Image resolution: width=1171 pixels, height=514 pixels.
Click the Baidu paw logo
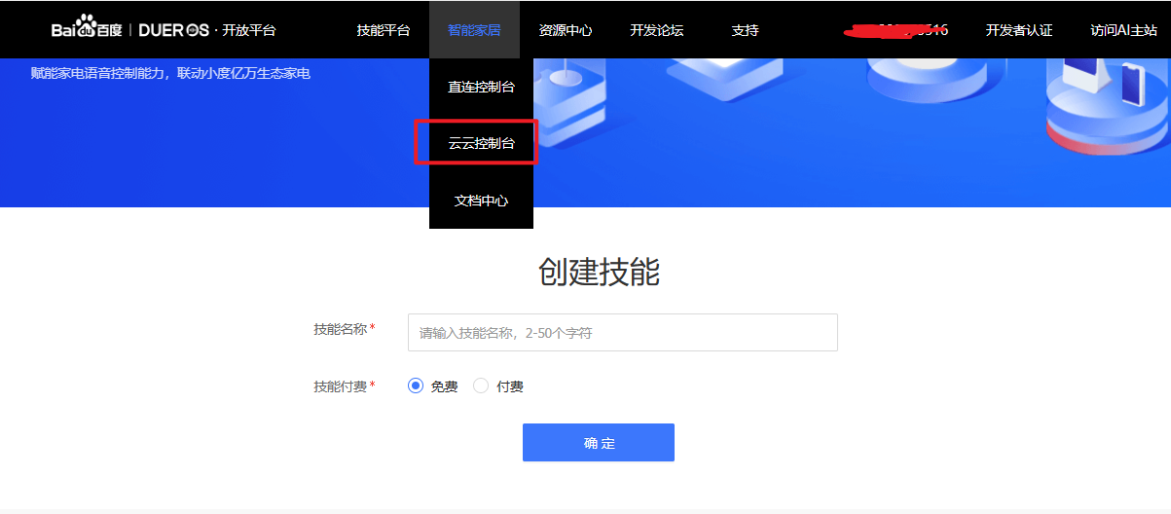(x=87, y=29)
